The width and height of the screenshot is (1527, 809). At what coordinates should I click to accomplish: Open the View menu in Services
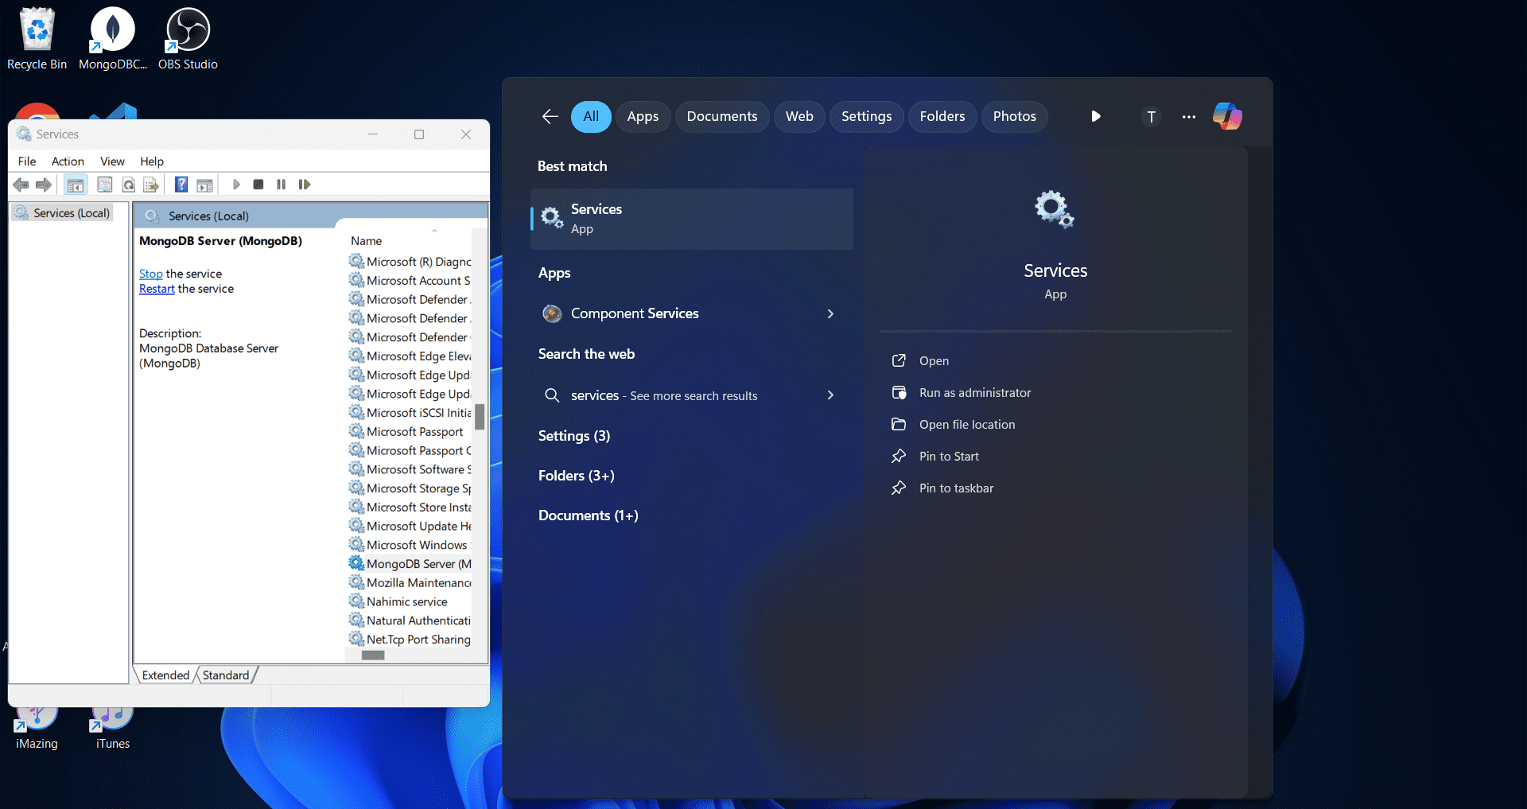click(112, 161)
